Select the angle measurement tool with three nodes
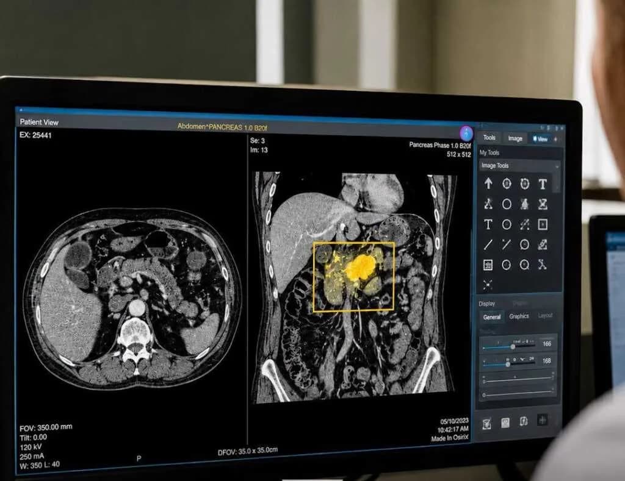The image size is (625, 481). 488,204
